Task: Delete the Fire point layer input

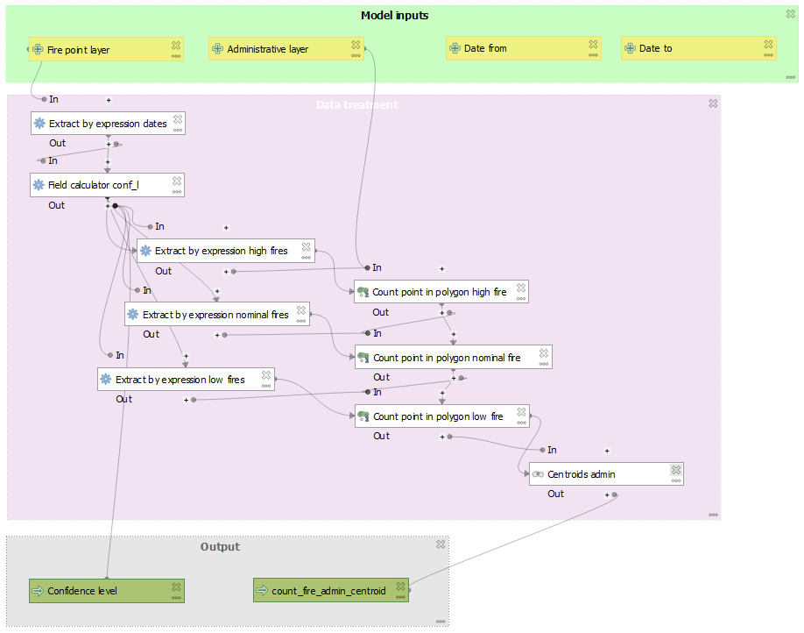Action: pyautogui.click(x=175, y=44)
